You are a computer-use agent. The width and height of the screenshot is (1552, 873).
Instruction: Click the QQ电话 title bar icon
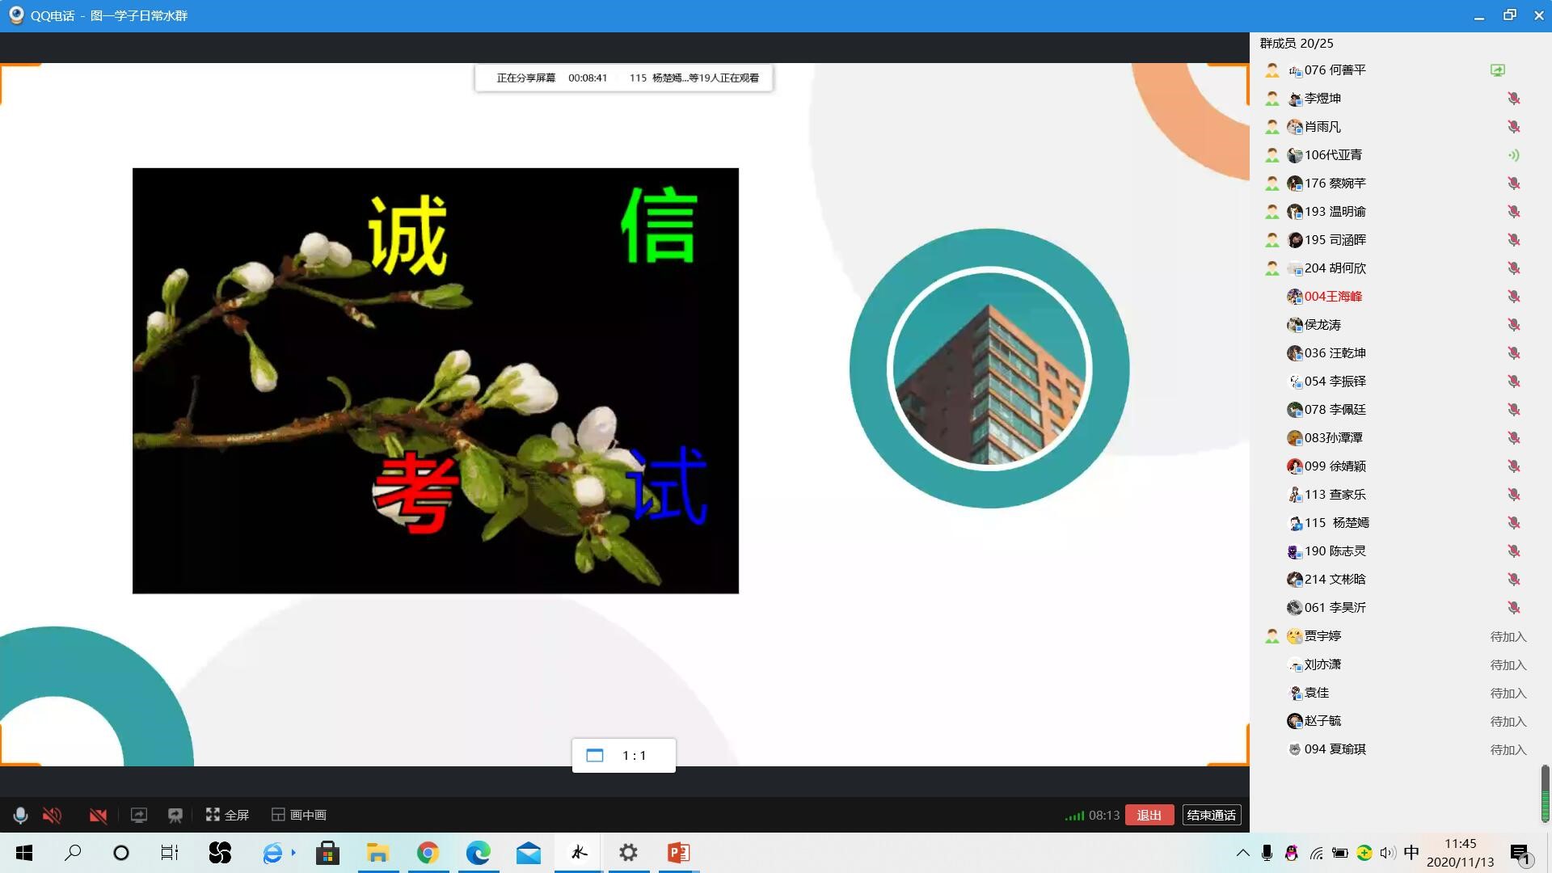15,15
